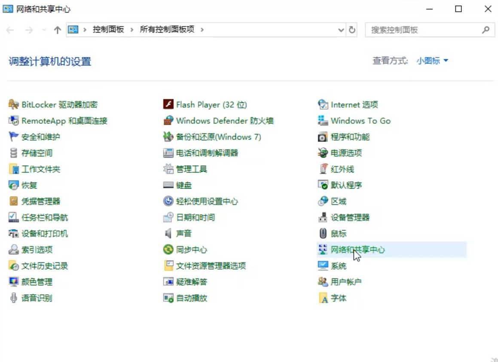
Task: Click the Internet 选项 icon
Action: pos(323,104)
